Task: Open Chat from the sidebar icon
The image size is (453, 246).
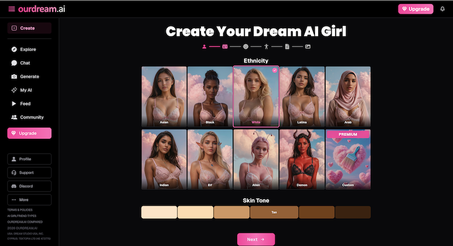Action: click(x=14, y=63)
